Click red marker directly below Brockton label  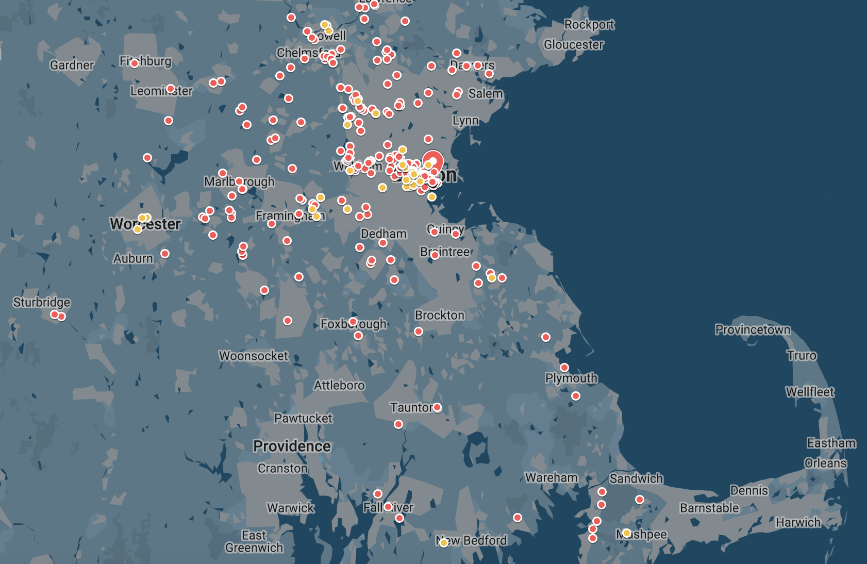pos(419,331)
